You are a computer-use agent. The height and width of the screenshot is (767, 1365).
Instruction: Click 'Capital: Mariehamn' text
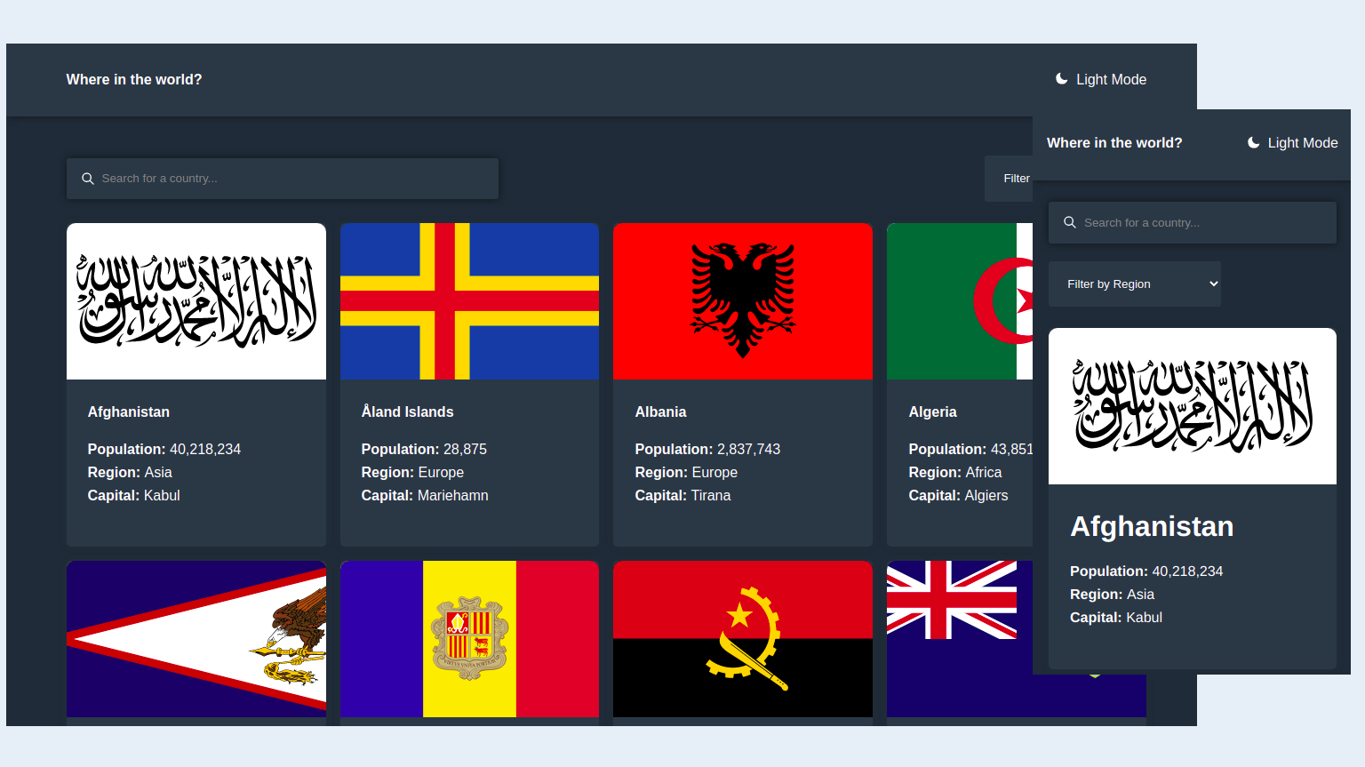click(x=425, y=496)
